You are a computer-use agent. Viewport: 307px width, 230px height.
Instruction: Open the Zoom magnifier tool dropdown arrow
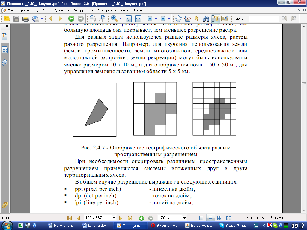(121, 19)
